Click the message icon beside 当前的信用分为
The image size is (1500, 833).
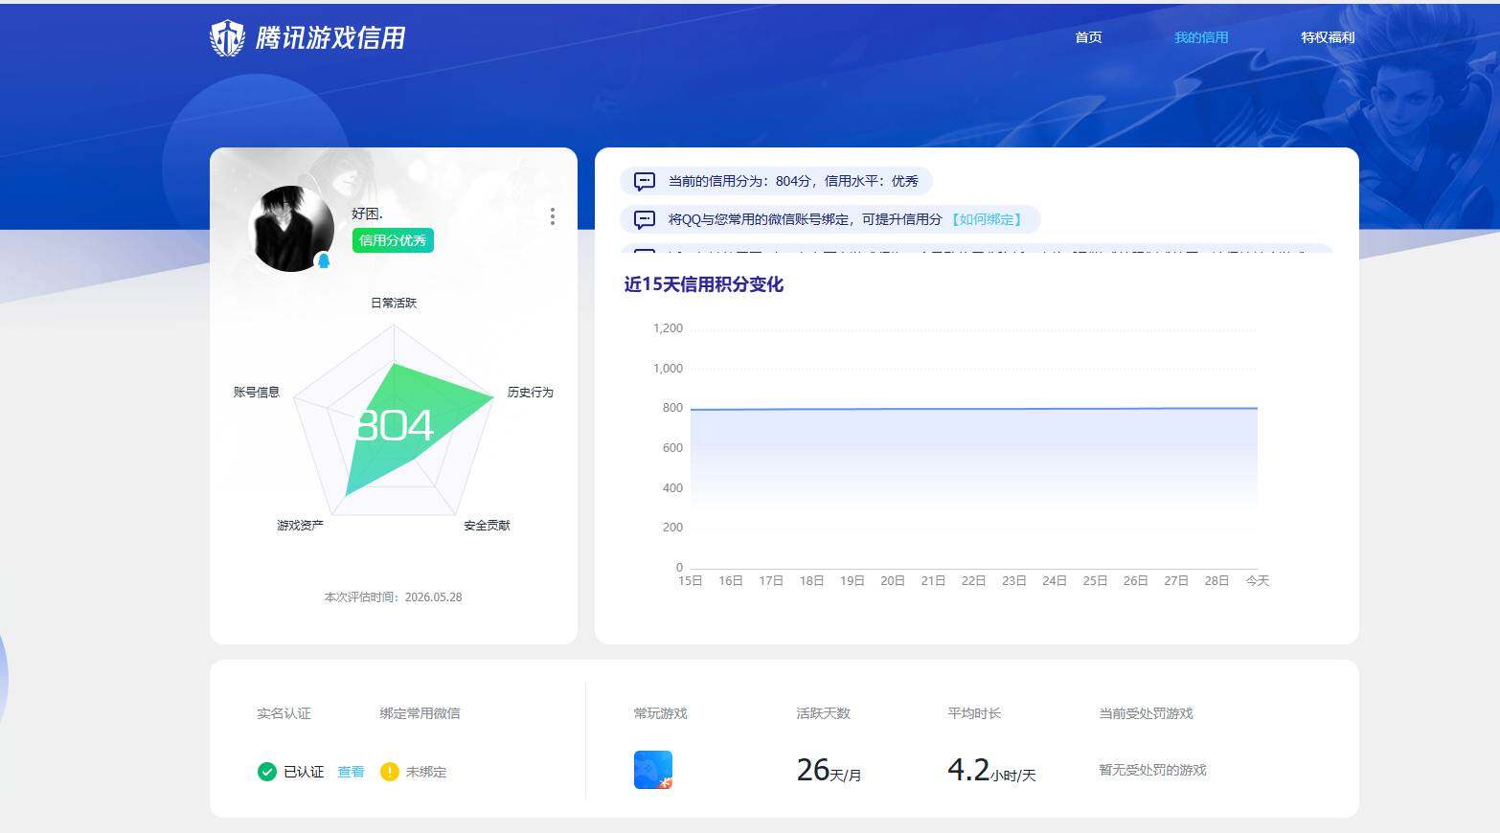645,181
